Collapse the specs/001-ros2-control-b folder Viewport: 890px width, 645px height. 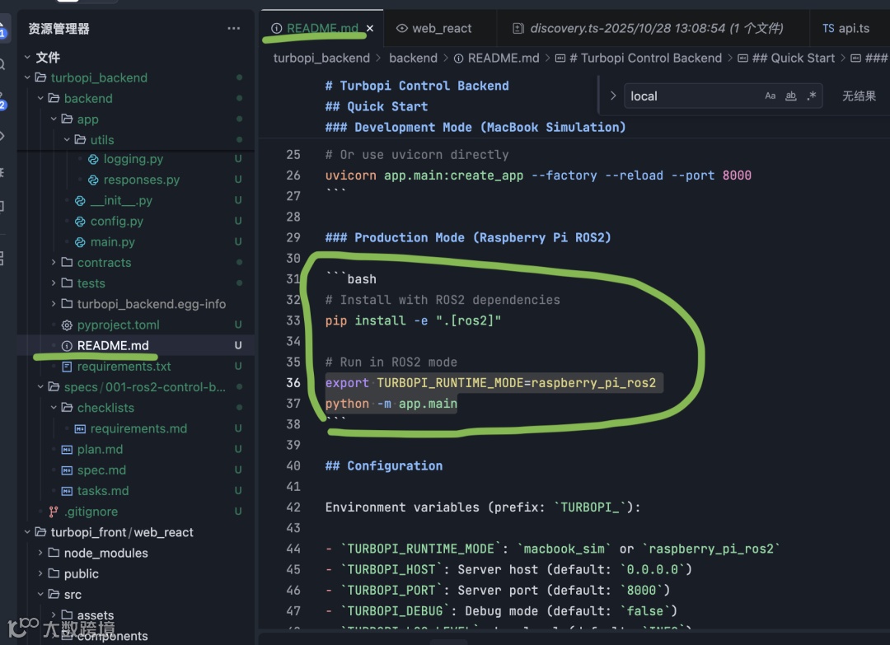coord(40,387)
